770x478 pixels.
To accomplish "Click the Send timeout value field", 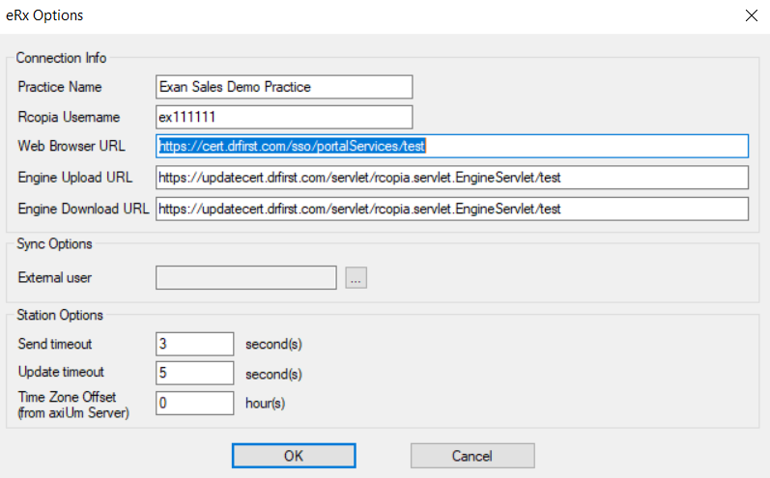I will tap(194, 344).
